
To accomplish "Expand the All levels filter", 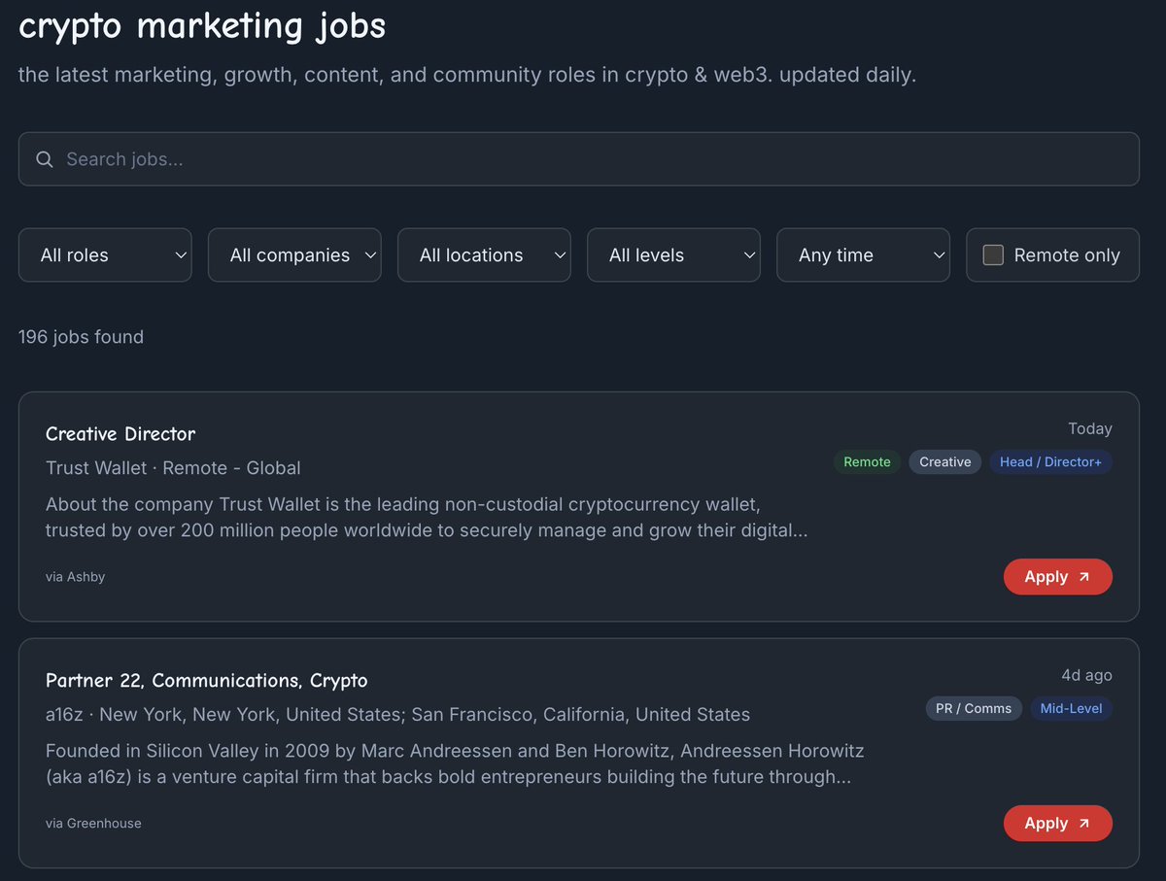I will tap(673, 255).
